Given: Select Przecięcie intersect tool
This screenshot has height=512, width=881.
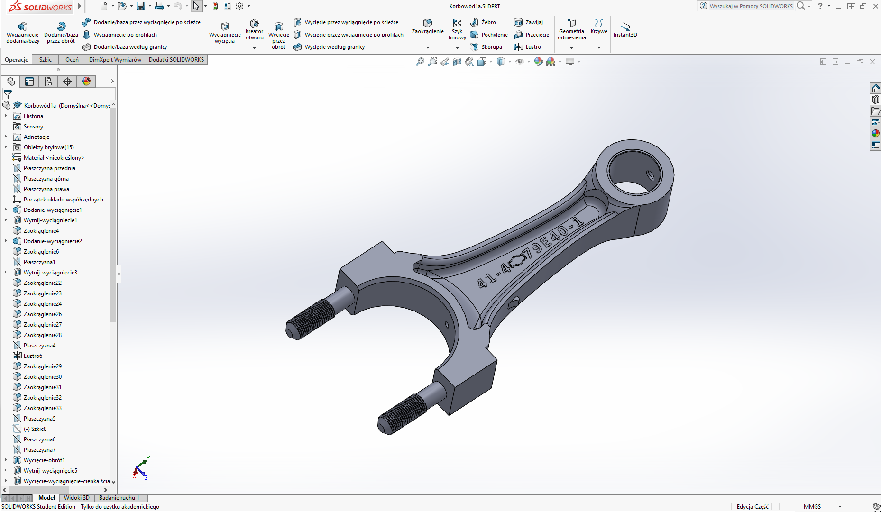Looking at the screenshot, I should 532,35.
